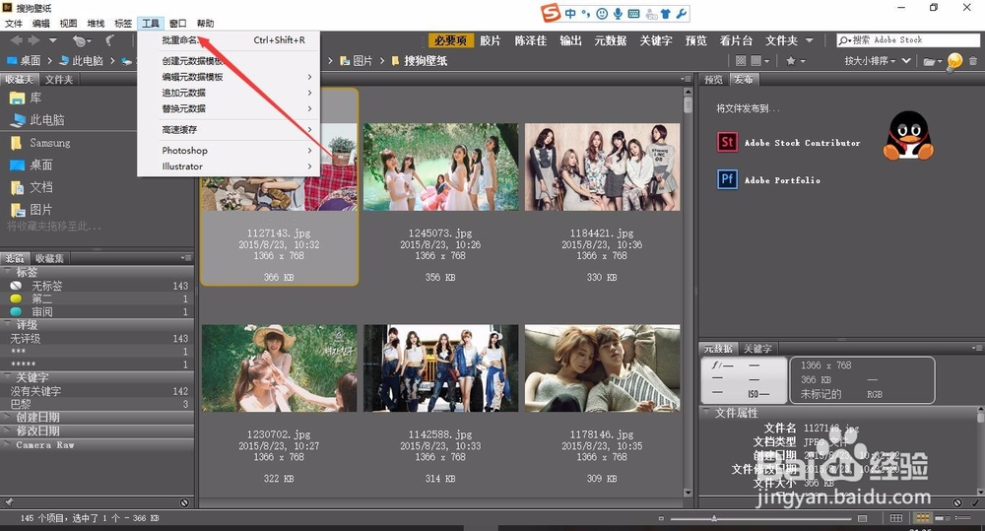Select 批重命名 in the Tools menu
This screenshot has height=531, width=985.
click(229, 40)
